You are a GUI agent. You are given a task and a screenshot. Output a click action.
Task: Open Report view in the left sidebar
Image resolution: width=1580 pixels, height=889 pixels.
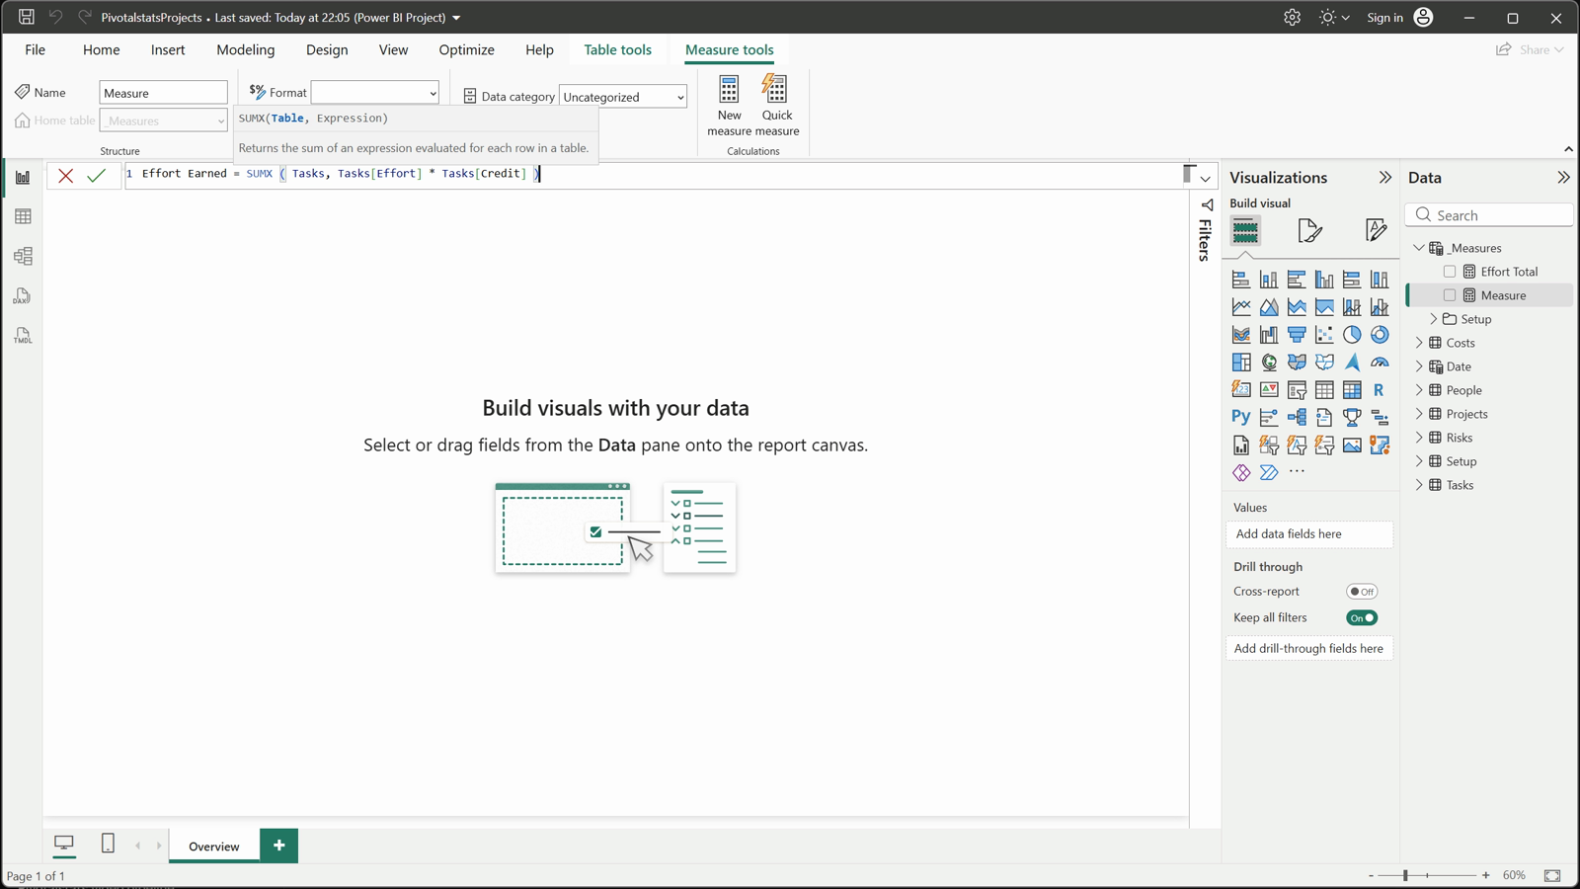click(23, 178)
